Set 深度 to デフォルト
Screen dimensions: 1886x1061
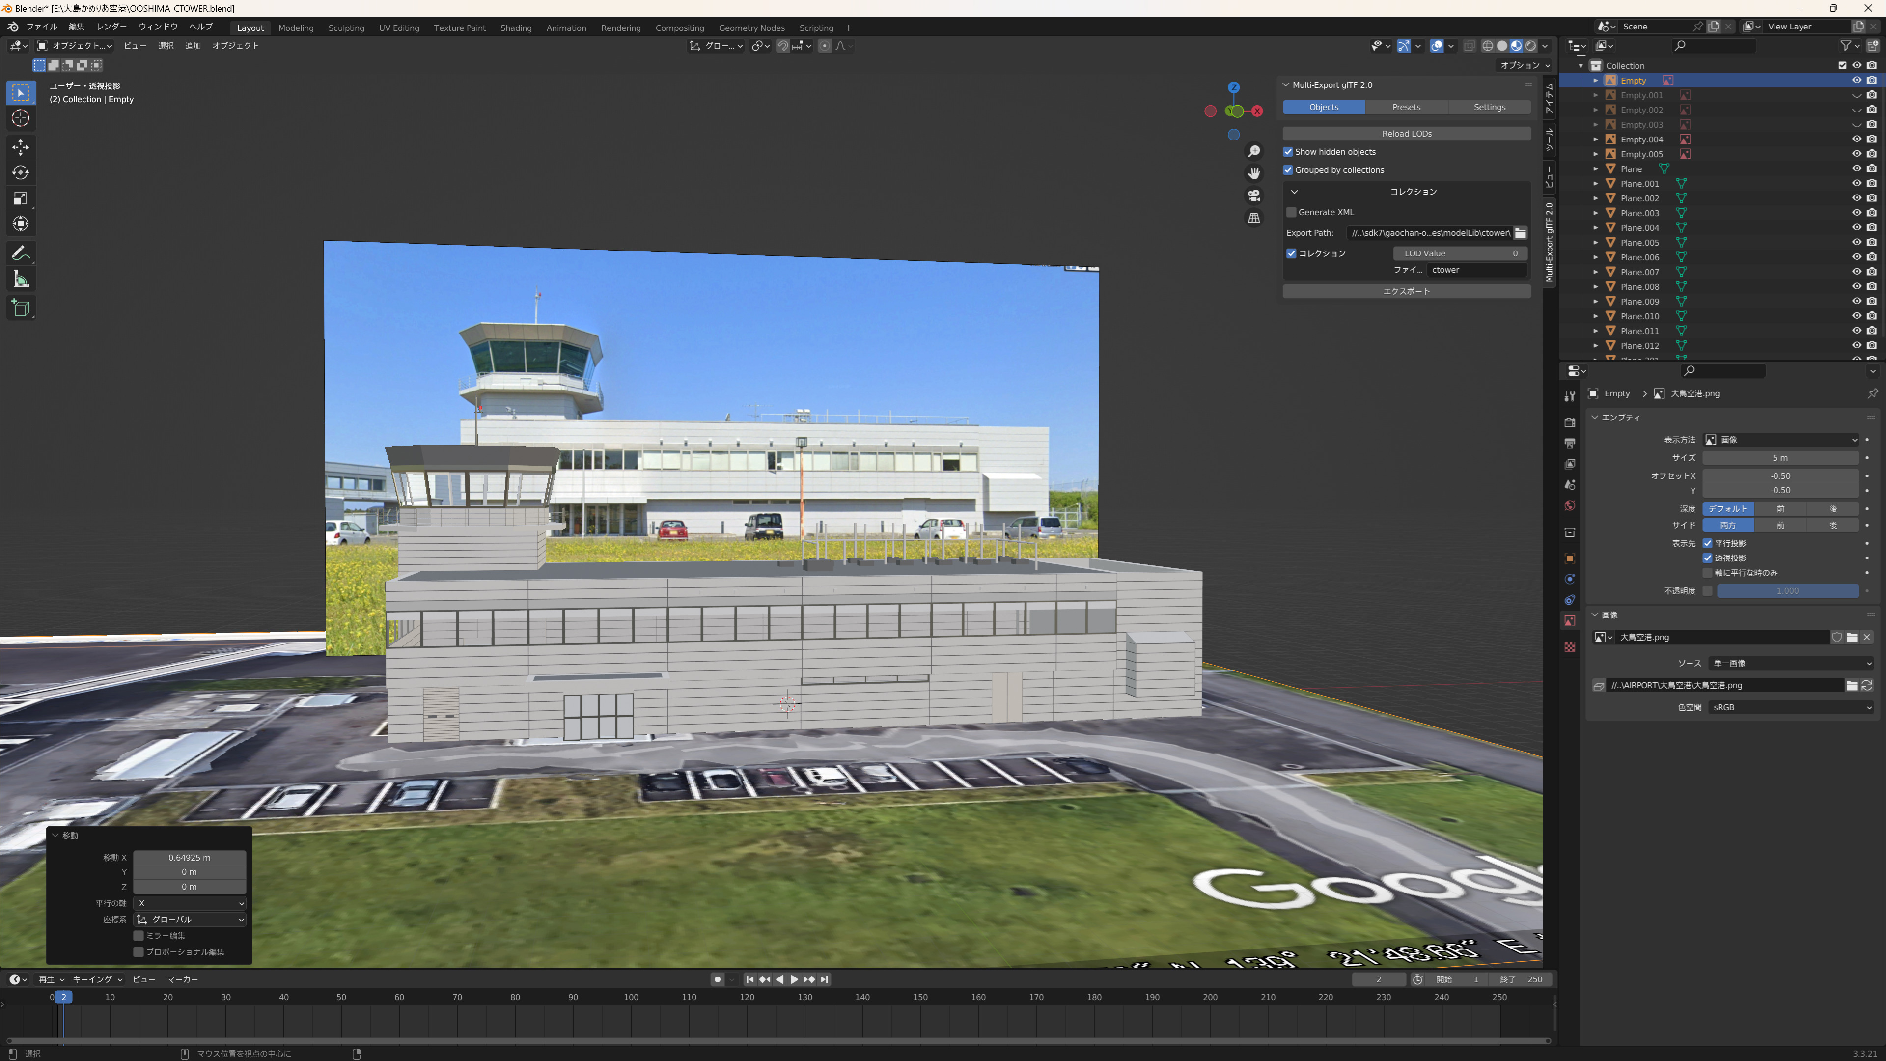pos(1728,509)
